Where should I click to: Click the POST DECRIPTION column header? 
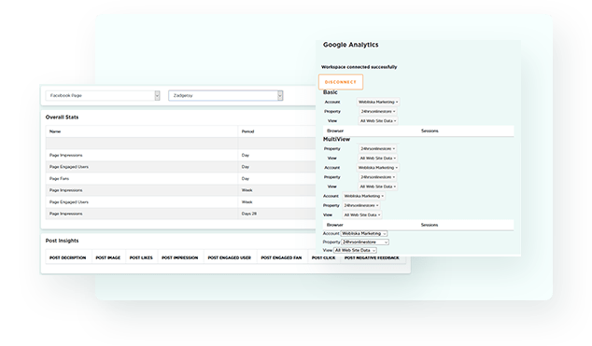coord(68,257)
